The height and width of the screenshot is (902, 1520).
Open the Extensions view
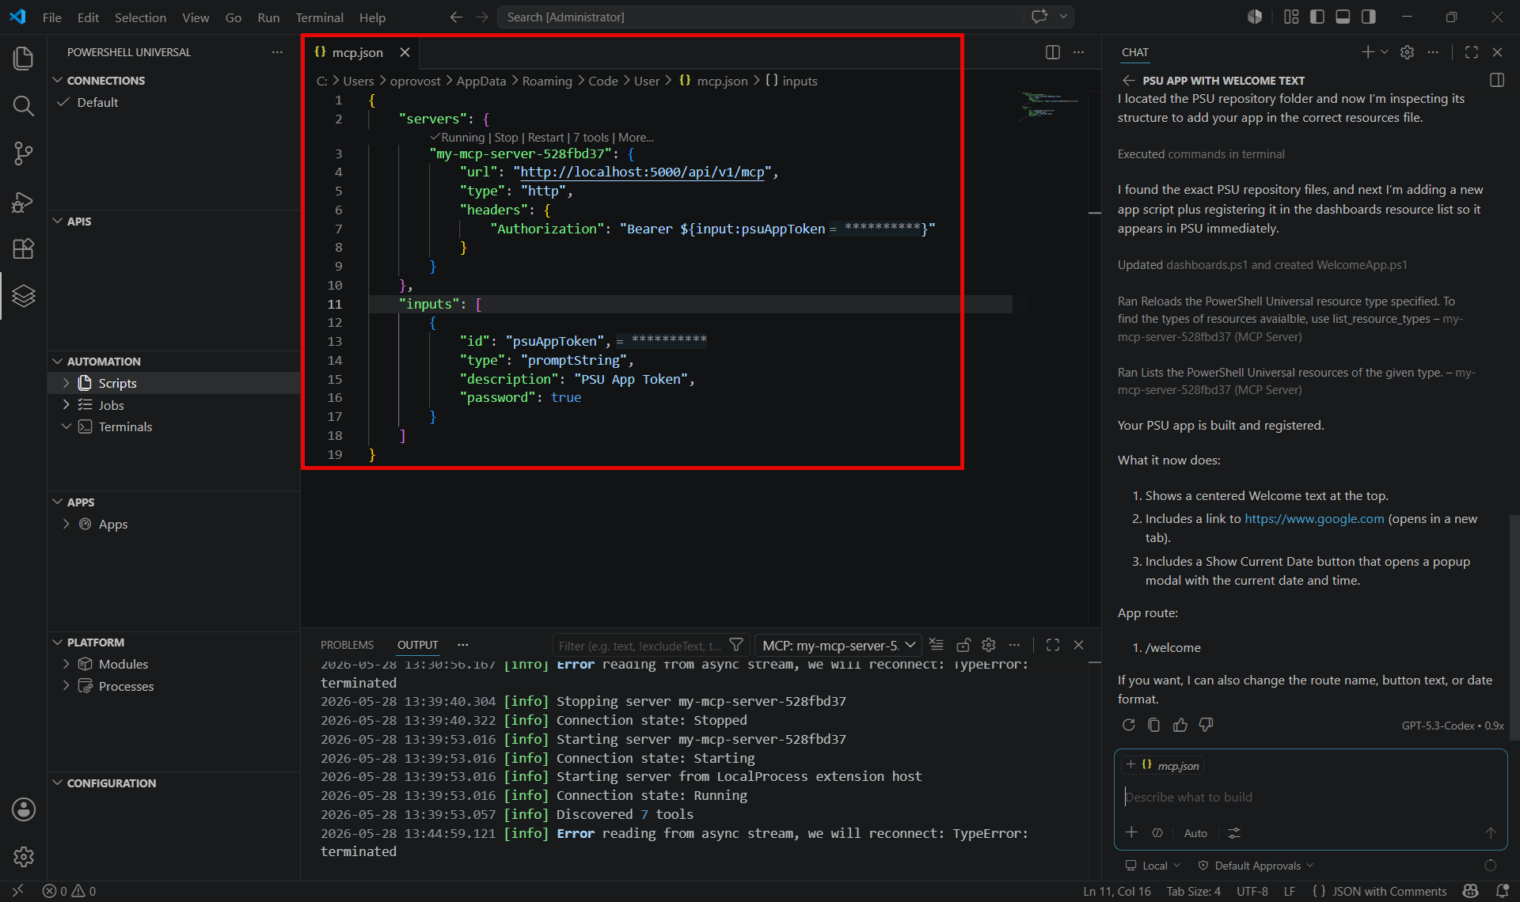click(23, 248)
